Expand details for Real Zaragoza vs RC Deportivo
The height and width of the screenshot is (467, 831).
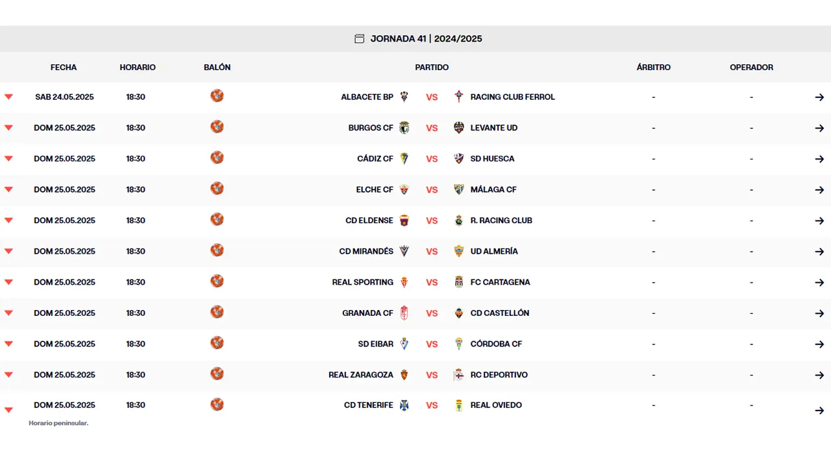click(x=8, y=374)
